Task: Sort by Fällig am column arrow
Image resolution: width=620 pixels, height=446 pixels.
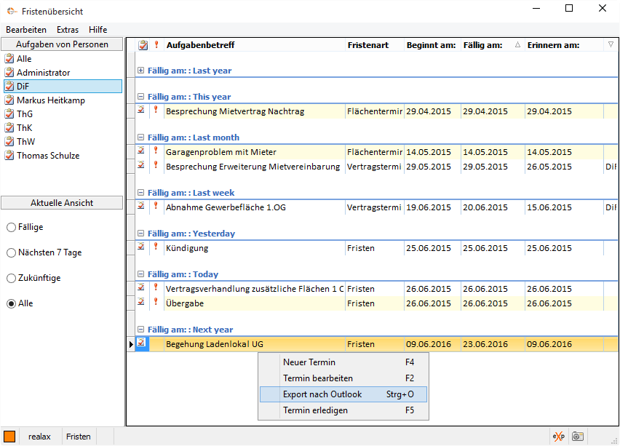Action: [517, 45]
